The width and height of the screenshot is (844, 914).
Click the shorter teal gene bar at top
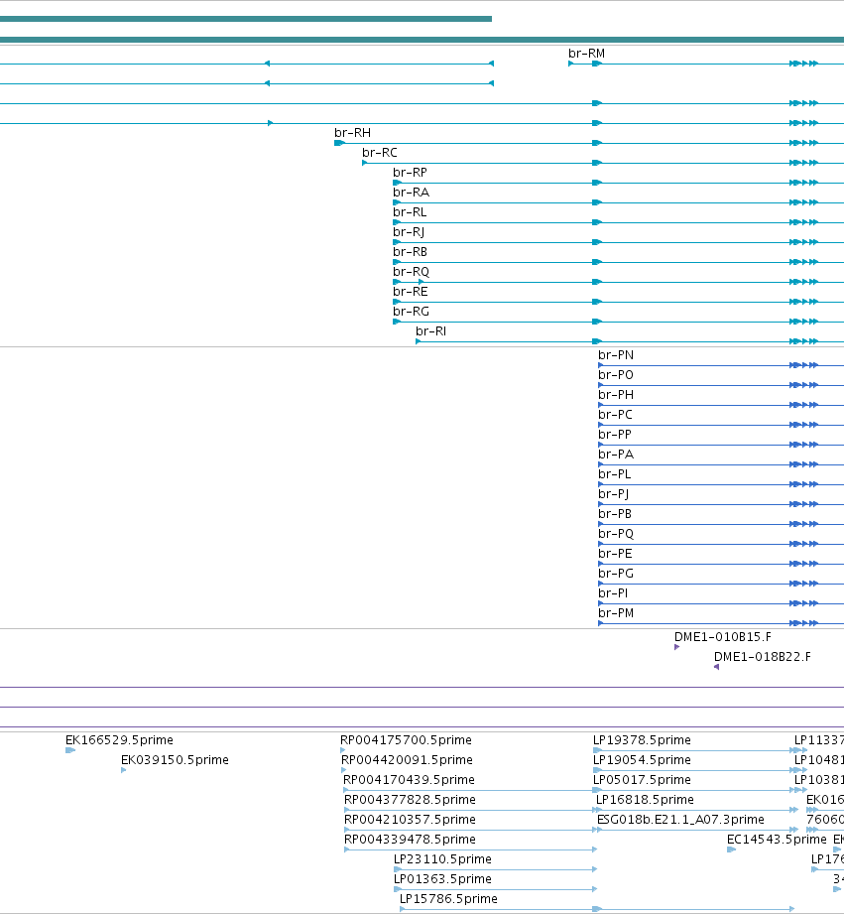pyautogui.click(x=246, y=19)
